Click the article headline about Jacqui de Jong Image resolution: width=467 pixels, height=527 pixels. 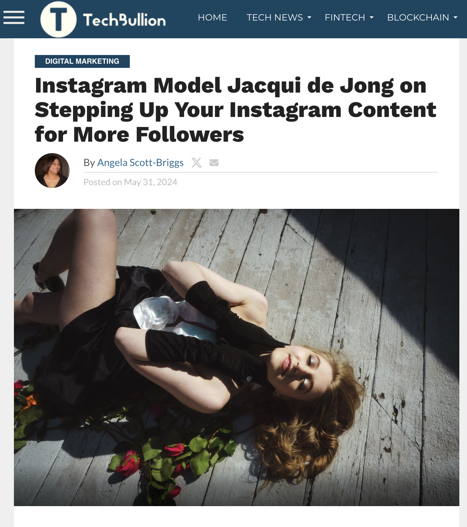pos(235,110)
